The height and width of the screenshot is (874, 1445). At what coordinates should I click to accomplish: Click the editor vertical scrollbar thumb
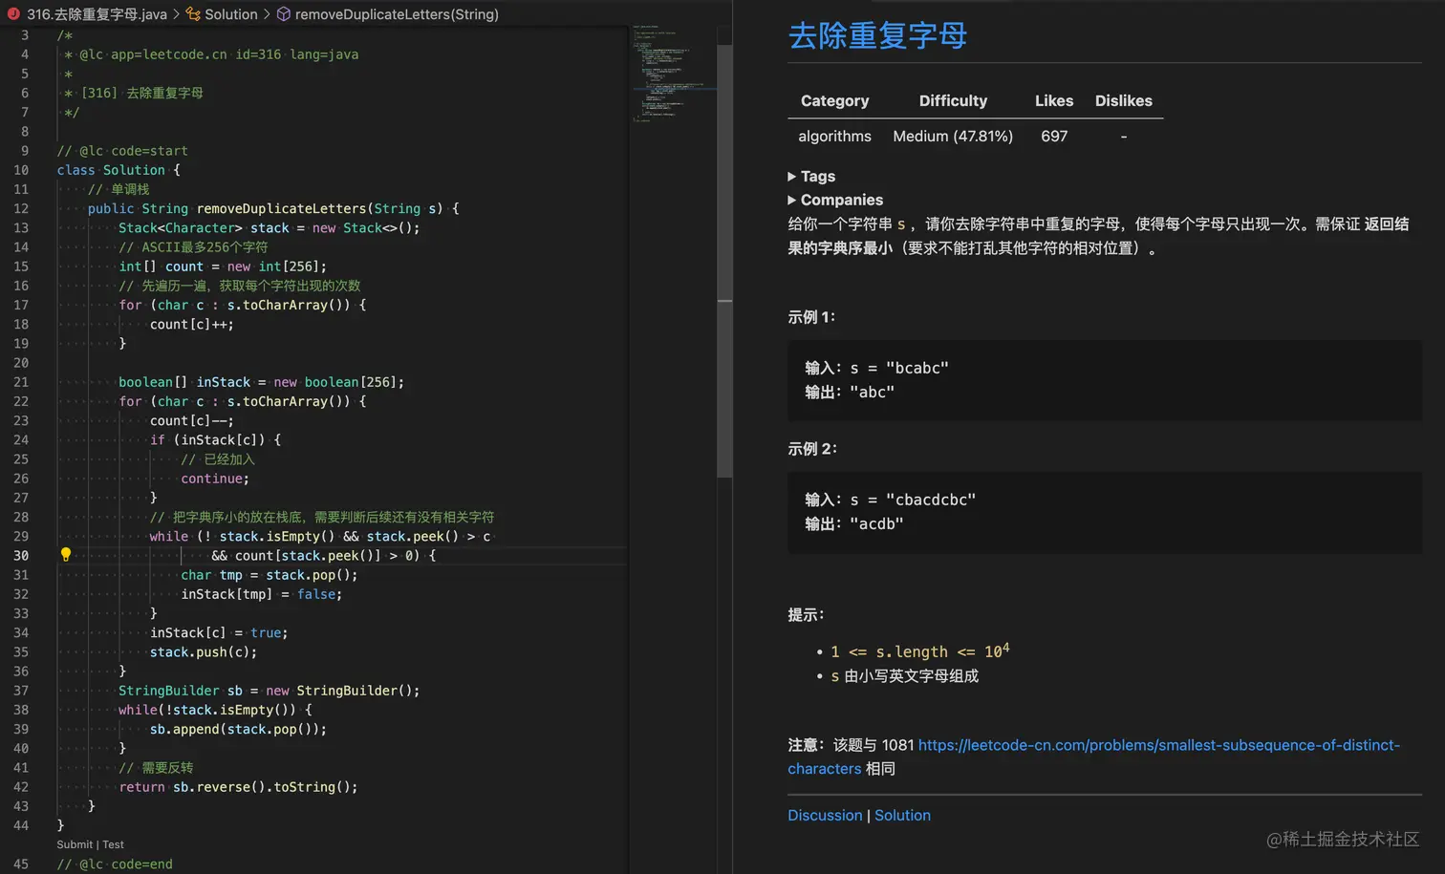pyautogui.click(x=724, y=260)
